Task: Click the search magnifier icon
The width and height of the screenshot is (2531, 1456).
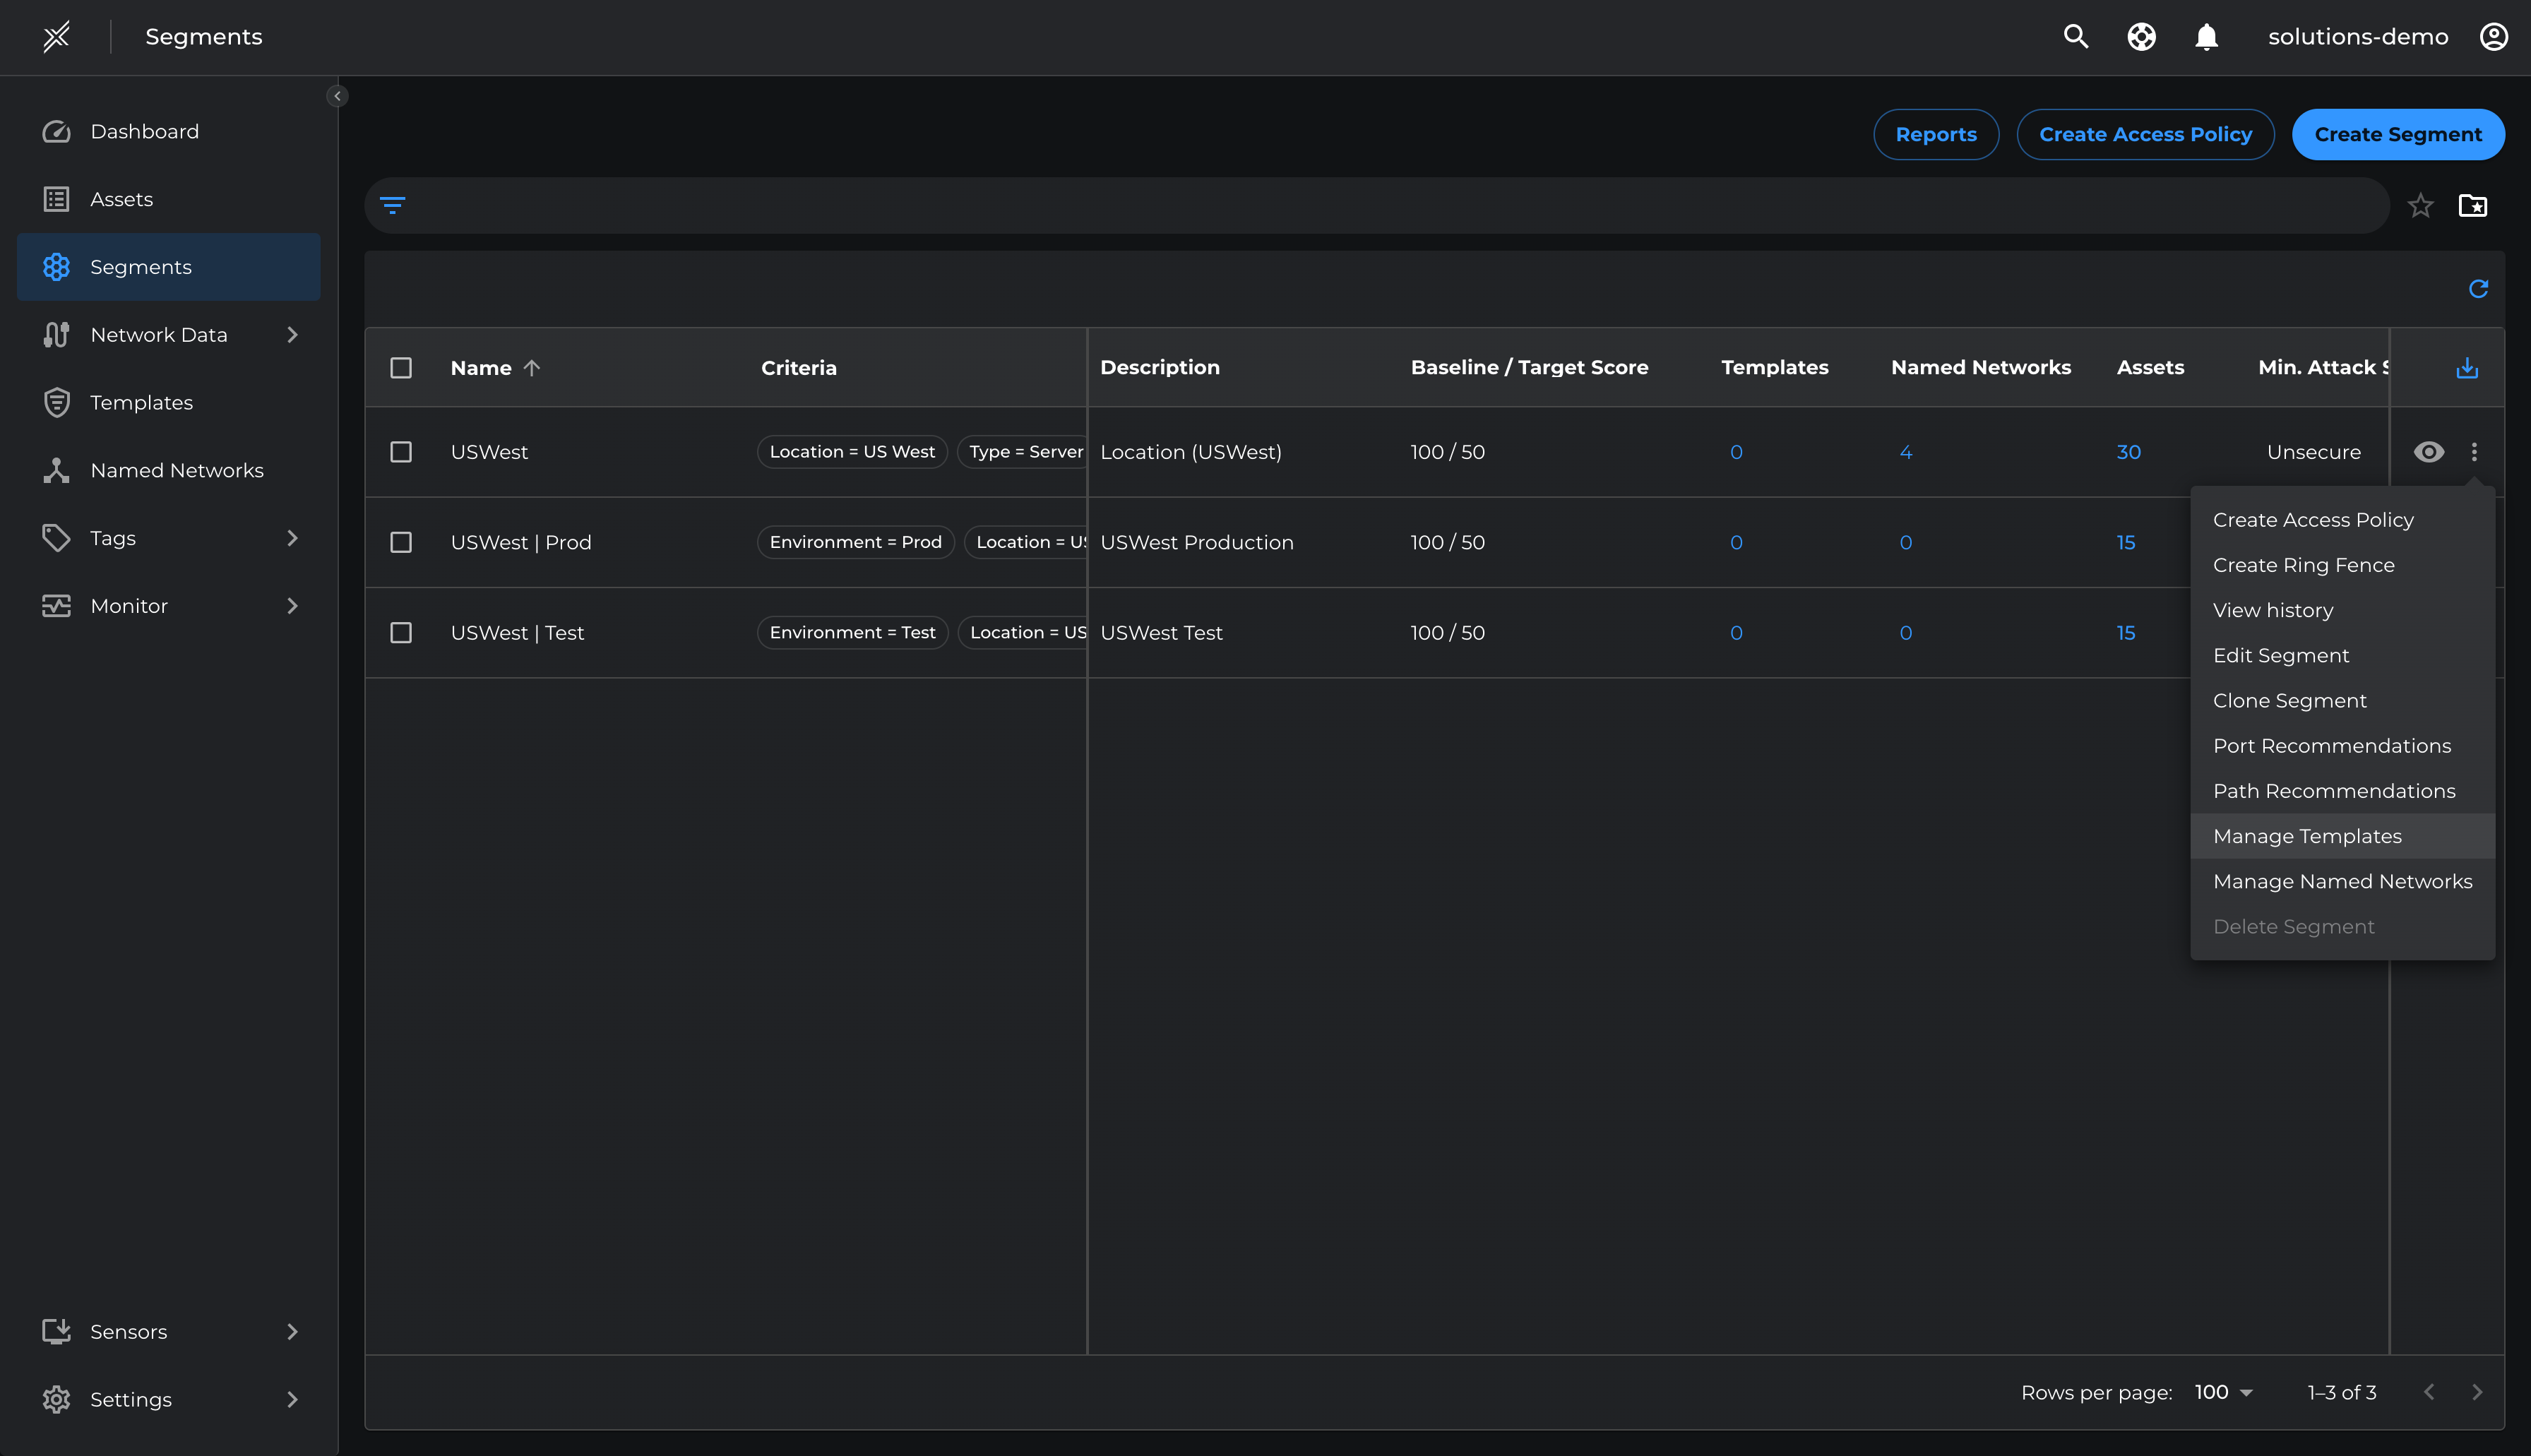Action: 2075,37
